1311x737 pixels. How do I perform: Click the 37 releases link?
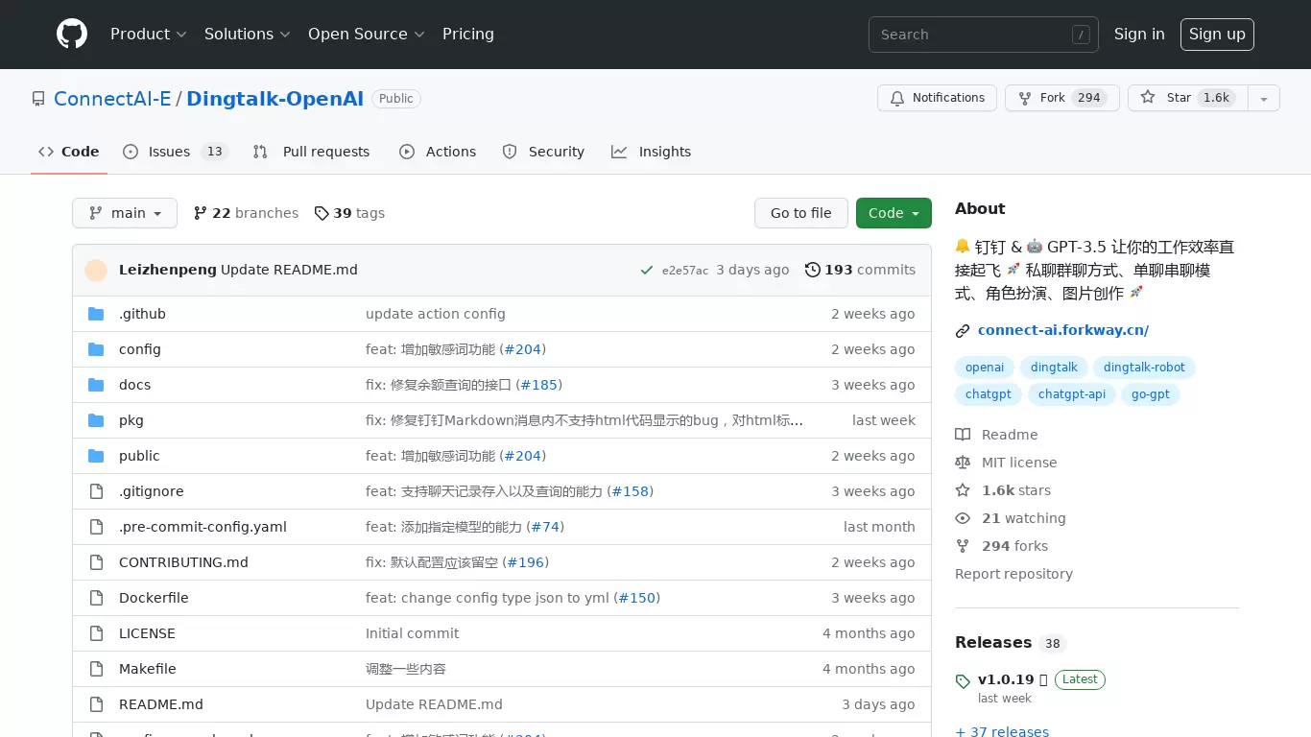(1002, 732)
